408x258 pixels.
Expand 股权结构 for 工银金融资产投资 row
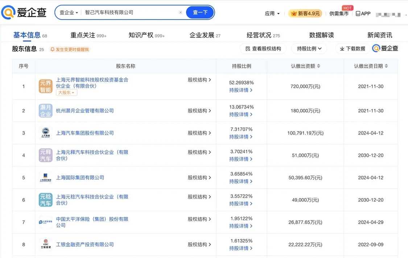pyautogui.click(x=199, y=245)
